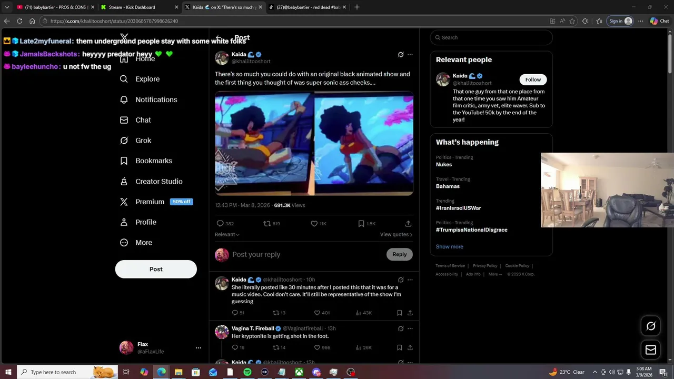The height and width of the screenshot is (379, 674).
Task: Open three-dot menu on main post
Action: pyautogui.click(x=410, y=55)
